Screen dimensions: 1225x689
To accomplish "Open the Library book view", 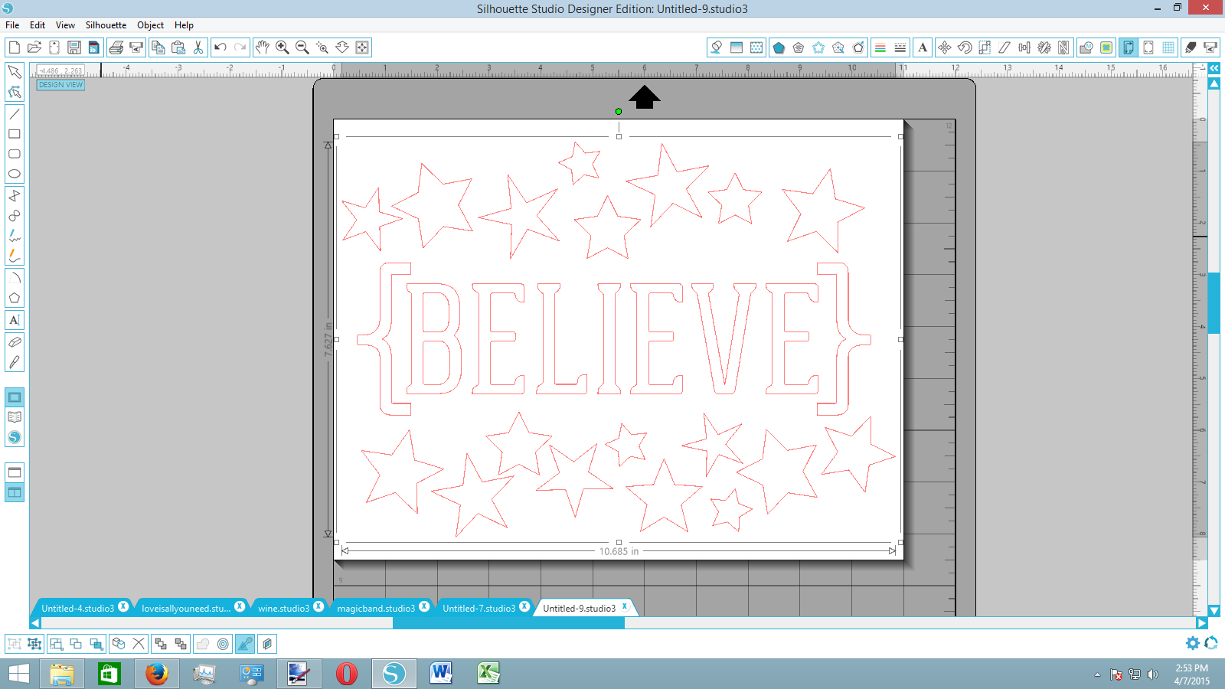I will (x=14, y=417).
